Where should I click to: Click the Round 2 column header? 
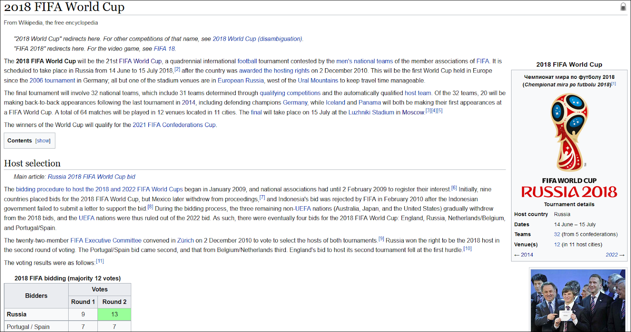(x=114, y=302)
